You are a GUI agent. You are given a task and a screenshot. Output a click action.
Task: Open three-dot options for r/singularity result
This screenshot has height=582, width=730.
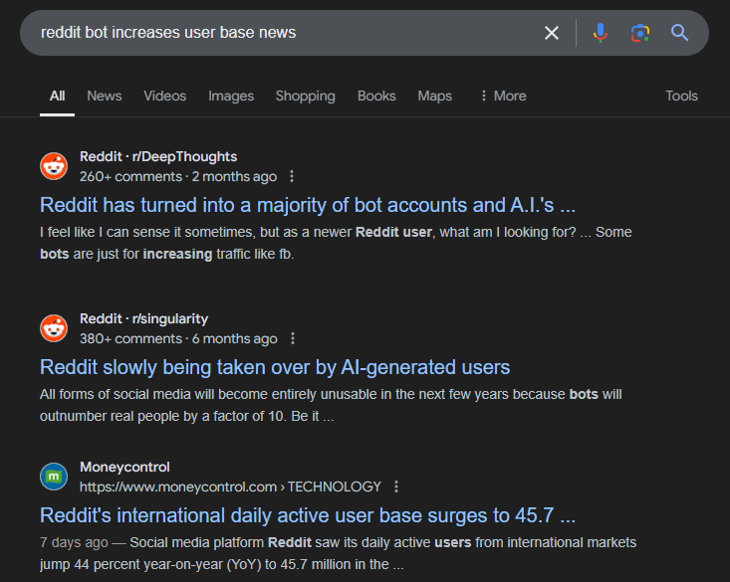point(293,338)
